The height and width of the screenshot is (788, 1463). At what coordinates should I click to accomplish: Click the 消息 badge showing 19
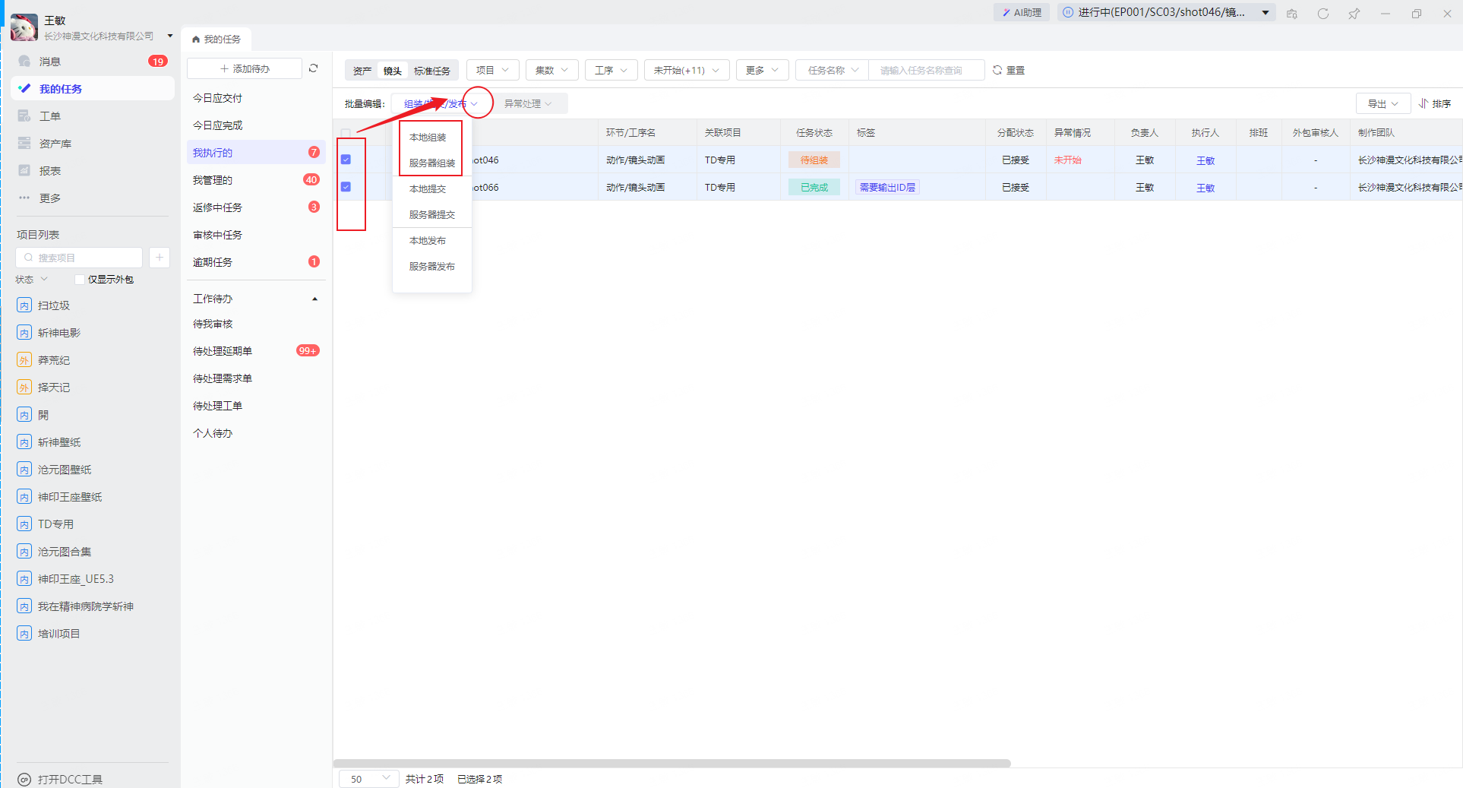click(x=158, y=62)
